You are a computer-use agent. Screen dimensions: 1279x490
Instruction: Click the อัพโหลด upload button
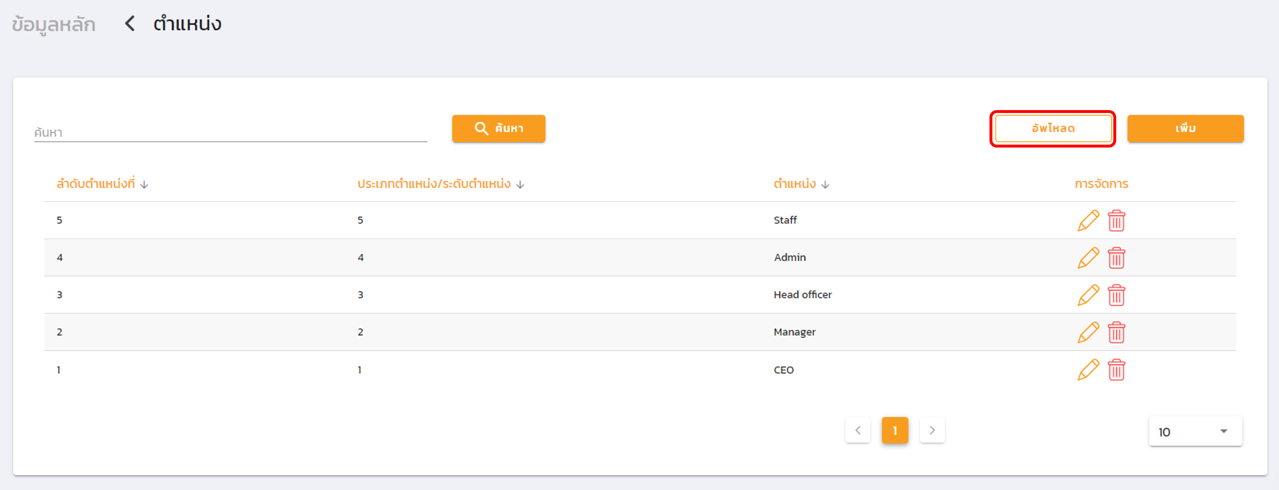pos(1053,128)
